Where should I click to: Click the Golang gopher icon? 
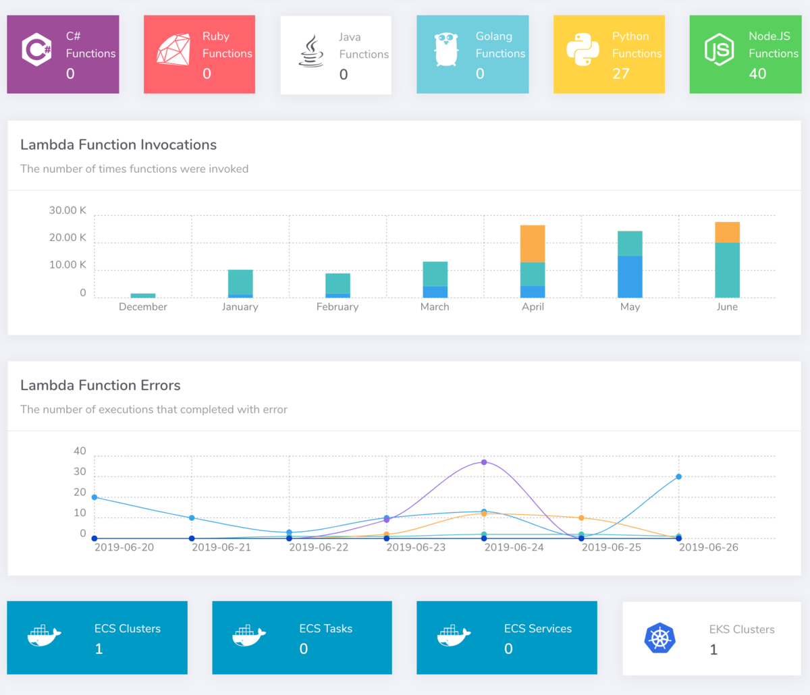[446, 50]
